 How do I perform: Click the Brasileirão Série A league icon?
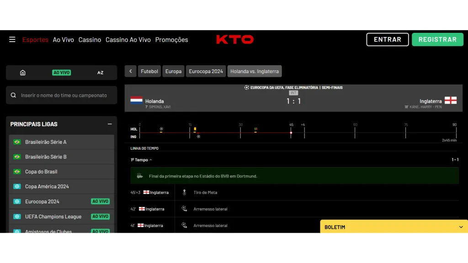point(17,142)
